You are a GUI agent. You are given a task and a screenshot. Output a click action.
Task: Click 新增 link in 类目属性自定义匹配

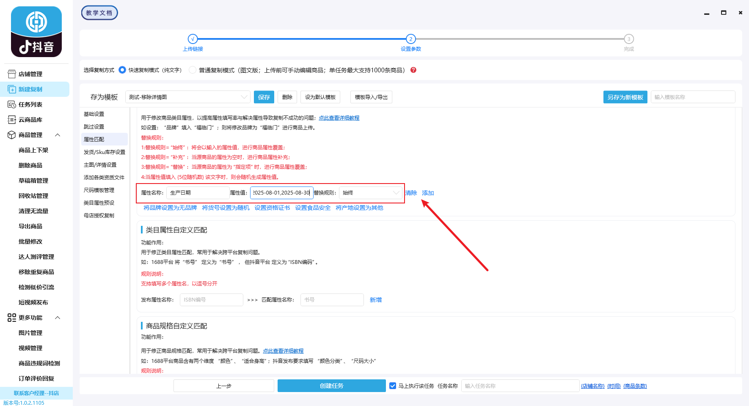click(376, 300)
